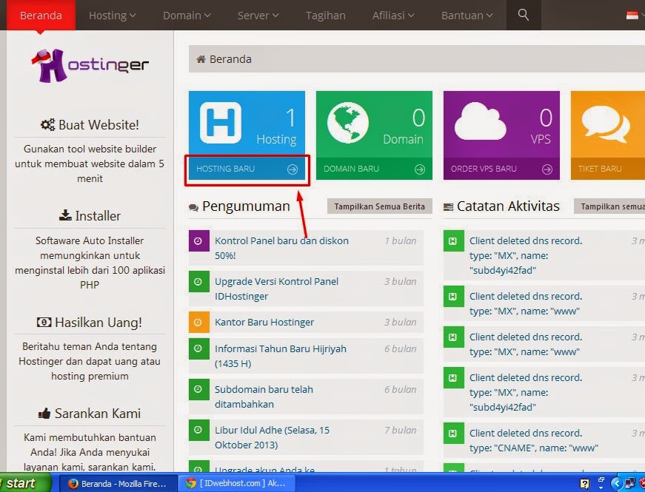Image resolution: width=645 pixels, height=492 pixels.
Task: Click activity entry mentioning CNAME name www
Action: coord(533,440)
